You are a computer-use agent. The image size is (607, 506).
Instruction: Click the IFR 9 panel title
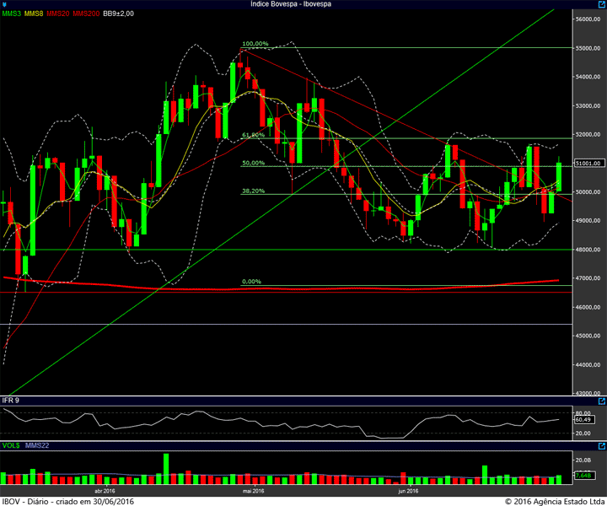pyautogui.click(x=10, y=401)
